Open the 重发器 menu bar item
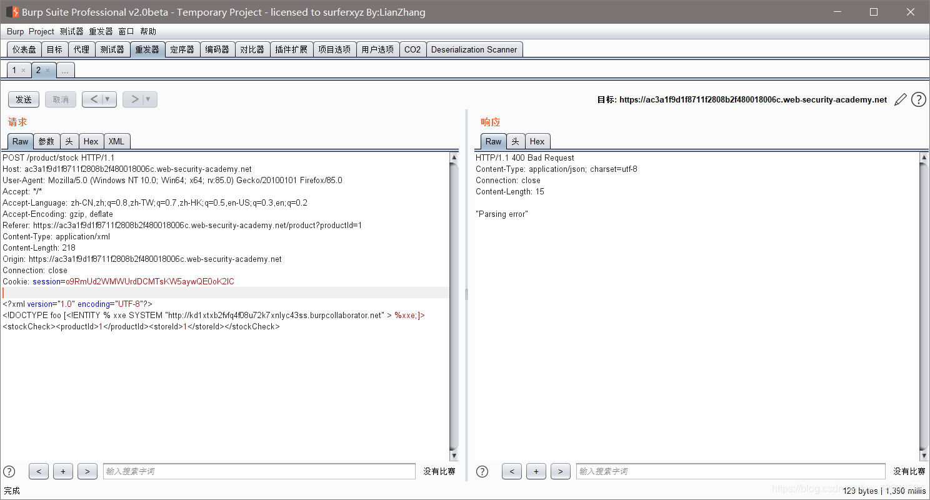Viewport: 930px width, 500px height. click(x=101, y=31)
